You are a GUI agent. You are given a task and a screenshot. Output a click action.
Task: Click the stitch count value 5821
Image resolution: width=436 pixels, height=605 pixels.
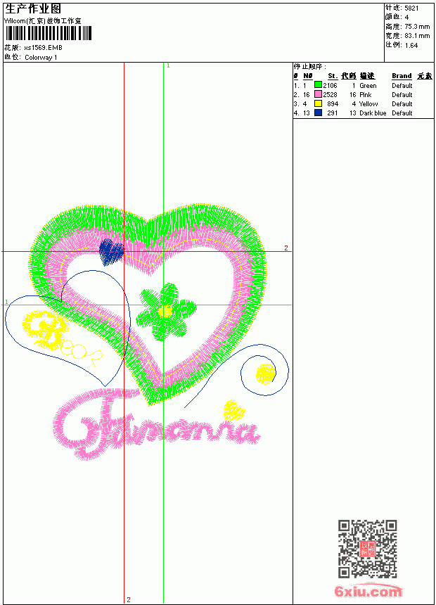pyautogui.click(x=411, y=8)
